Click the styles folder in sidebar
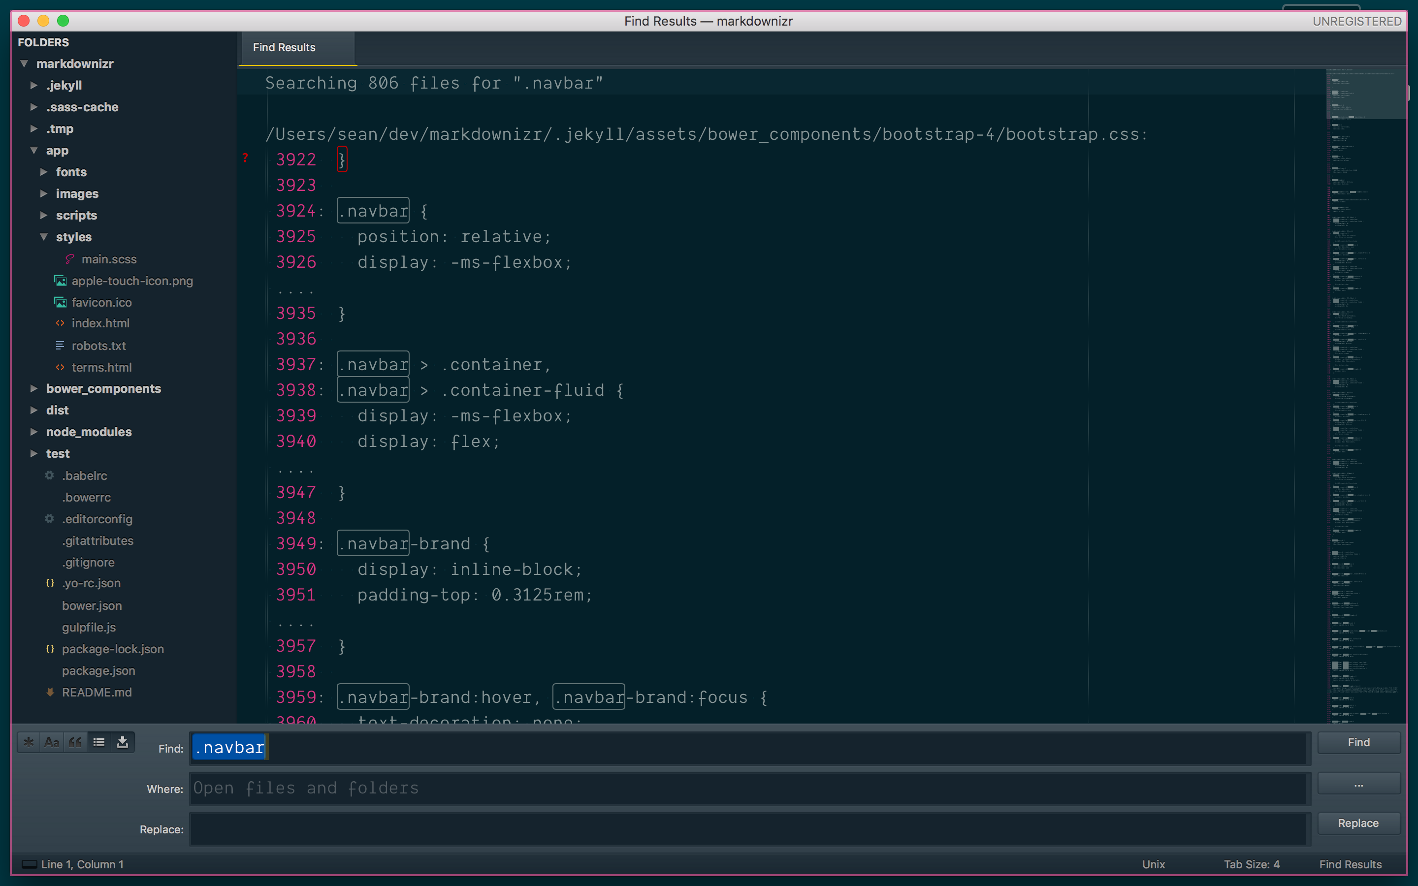1418x886 pixels. coord(71,236)
